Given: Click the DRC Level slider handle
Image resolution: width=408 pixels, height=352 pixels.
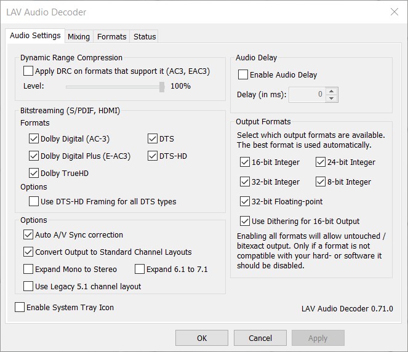Looking at the screenshot, I should point(162,86).
